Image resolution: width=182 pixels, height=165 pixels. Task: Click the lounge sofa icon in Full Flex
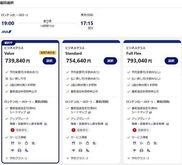[141, 151]
